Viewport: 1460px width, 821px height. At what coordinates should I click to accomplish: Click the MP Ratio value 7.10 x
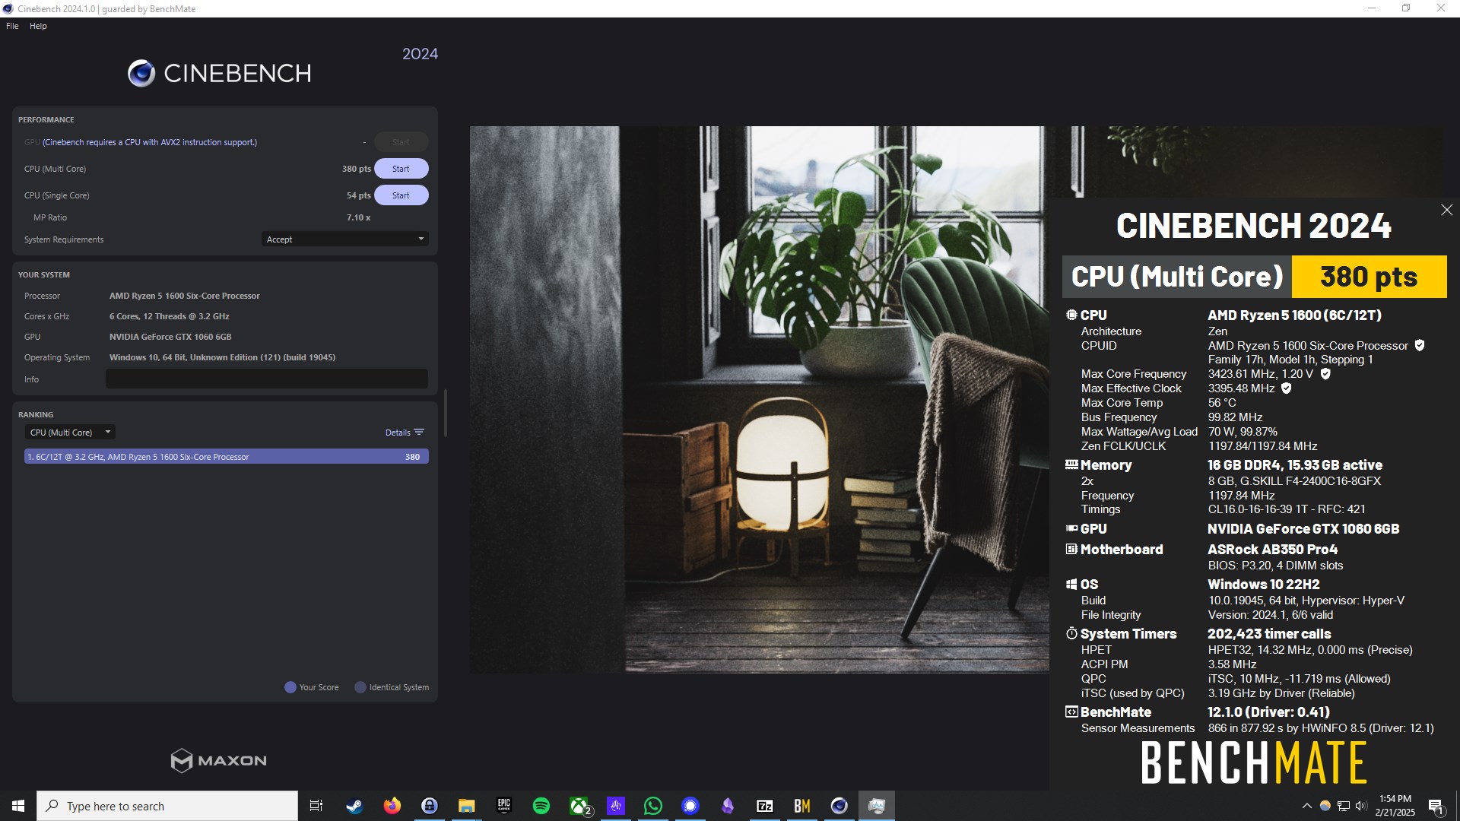(358, 217)
